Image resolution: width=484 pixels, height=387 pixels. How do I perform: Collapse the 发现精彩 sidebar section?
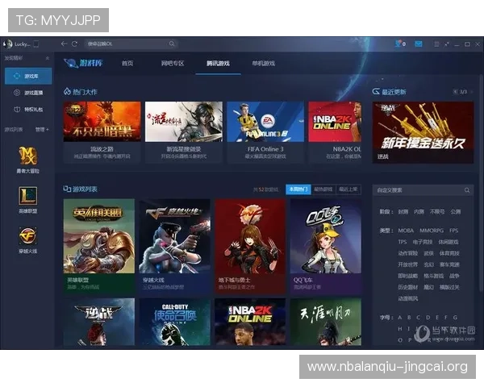click(x=47, y=59)
